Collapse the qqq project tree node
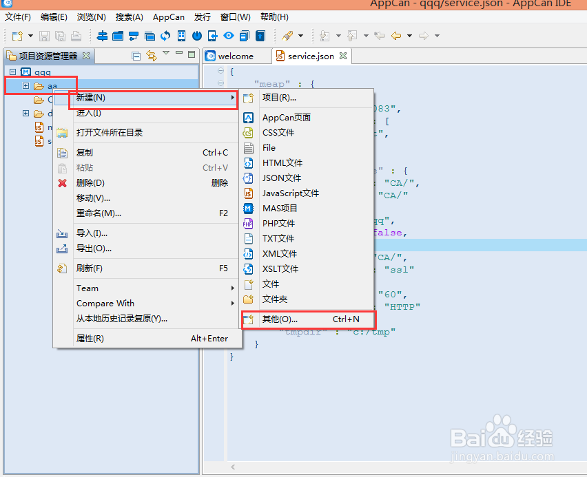The width and height of the screenshot is (587, 477). click(x=11, y=72)
